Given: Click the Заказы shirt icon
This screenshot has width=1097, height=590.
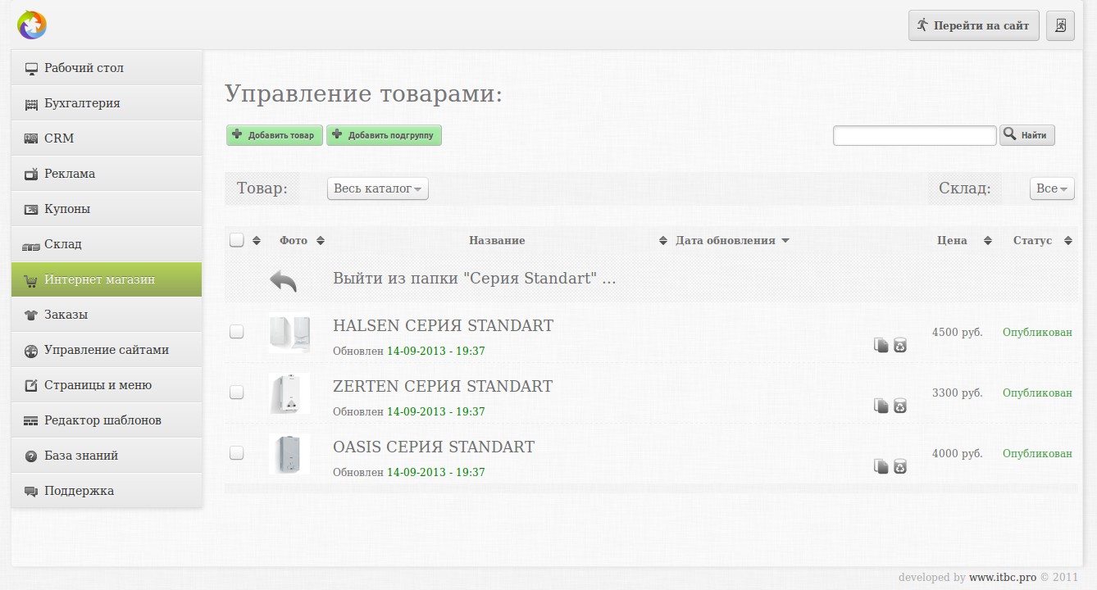Looking at the screenshot, I should coord(31,315).
